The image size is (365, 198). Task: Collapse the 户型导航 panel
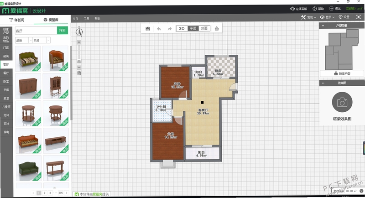[323, 26]
